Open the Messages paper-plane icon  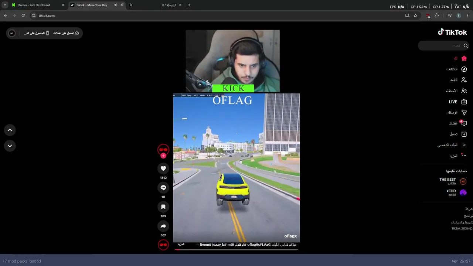click(x=464, y=113)
